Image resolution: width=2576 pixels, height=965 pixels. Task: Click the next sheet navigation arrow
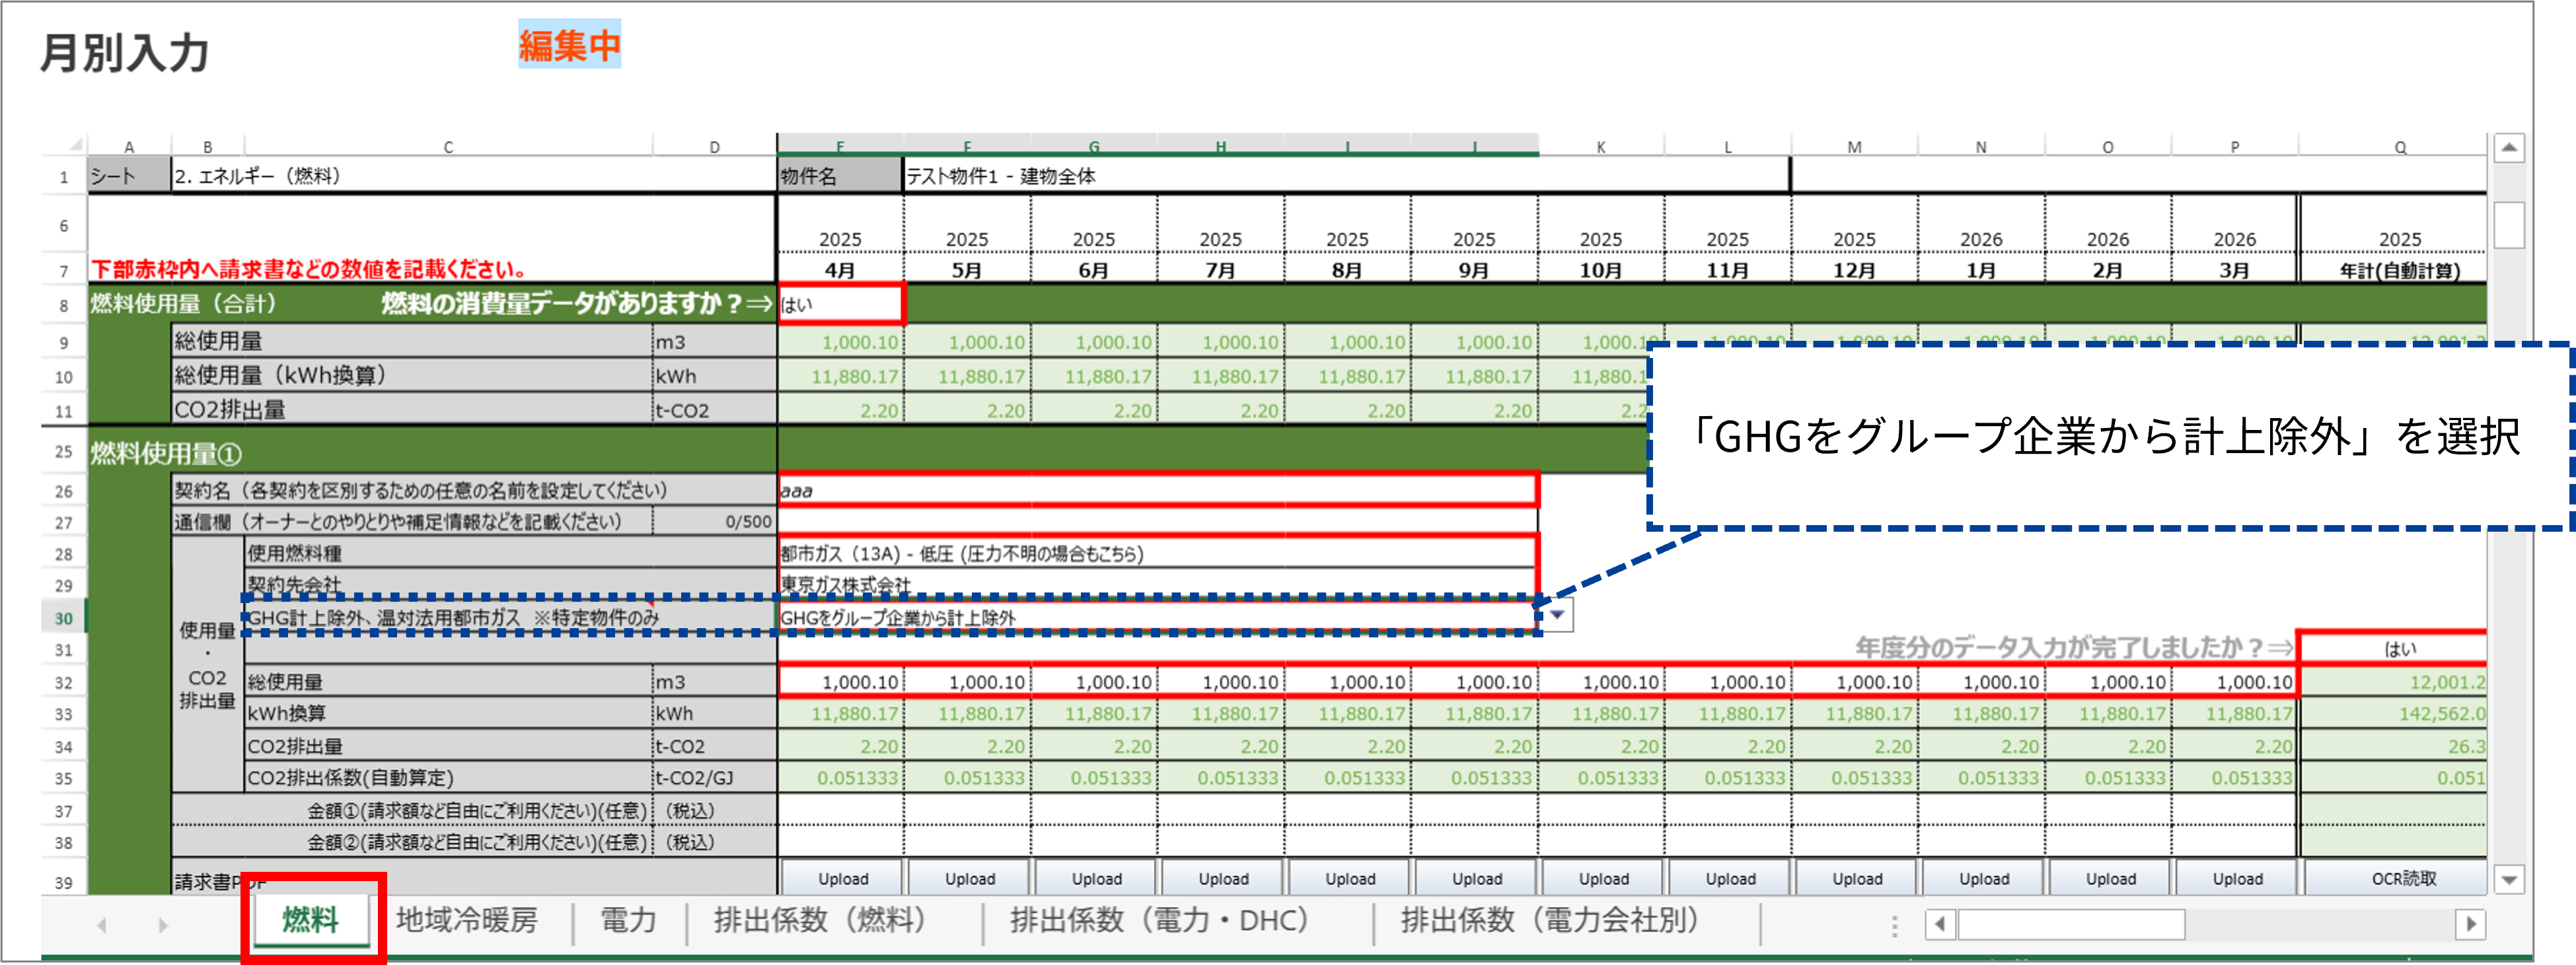pos(163,925)
